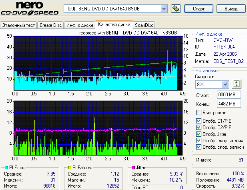Open the Create Disc tab

point(50,25)
